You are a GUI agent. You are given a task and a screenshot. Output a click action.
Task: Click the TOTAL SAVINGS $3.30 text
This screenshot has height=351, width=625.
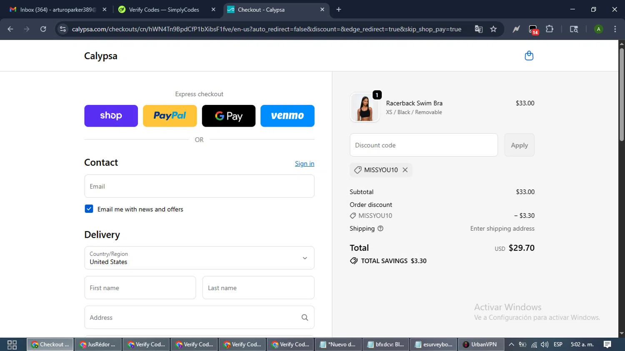coord(394,261)
